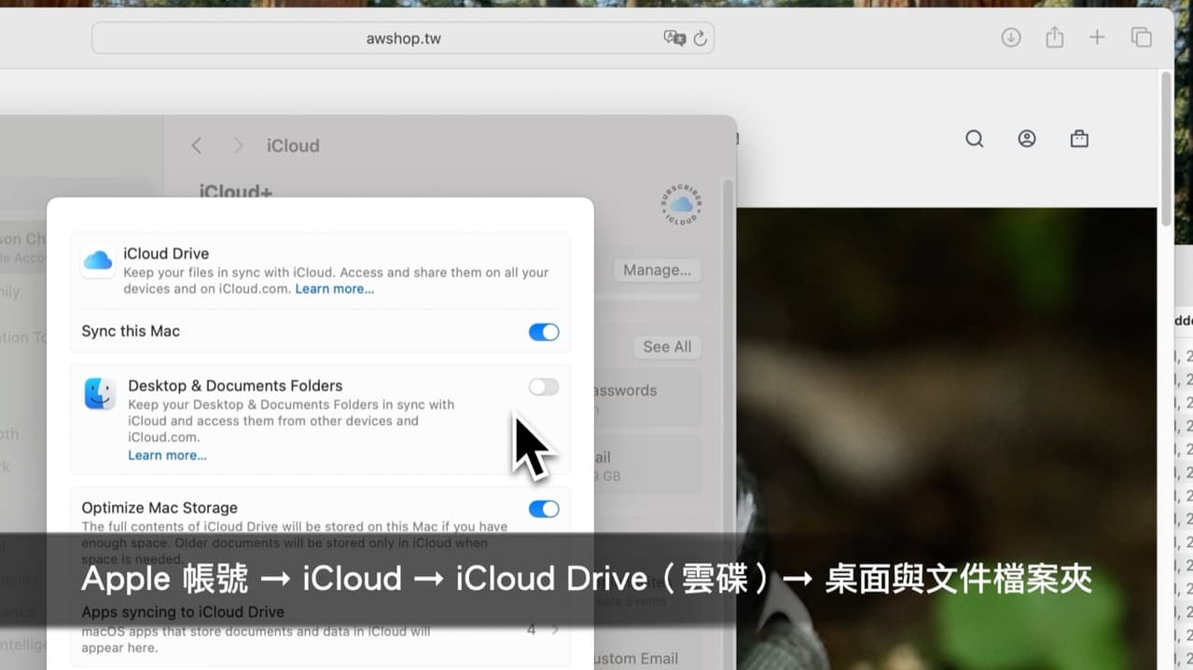
Task: Open the Safari share menu
Action: 1054,37
